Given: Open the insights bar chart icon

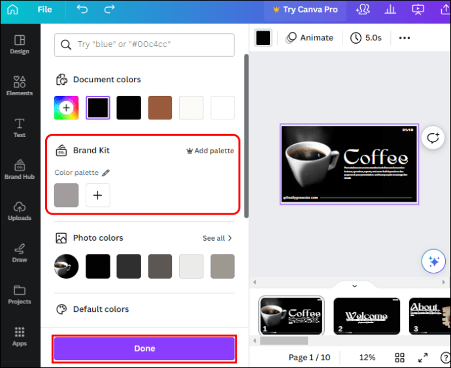Looking at the screenshot, I should (390, 10).
